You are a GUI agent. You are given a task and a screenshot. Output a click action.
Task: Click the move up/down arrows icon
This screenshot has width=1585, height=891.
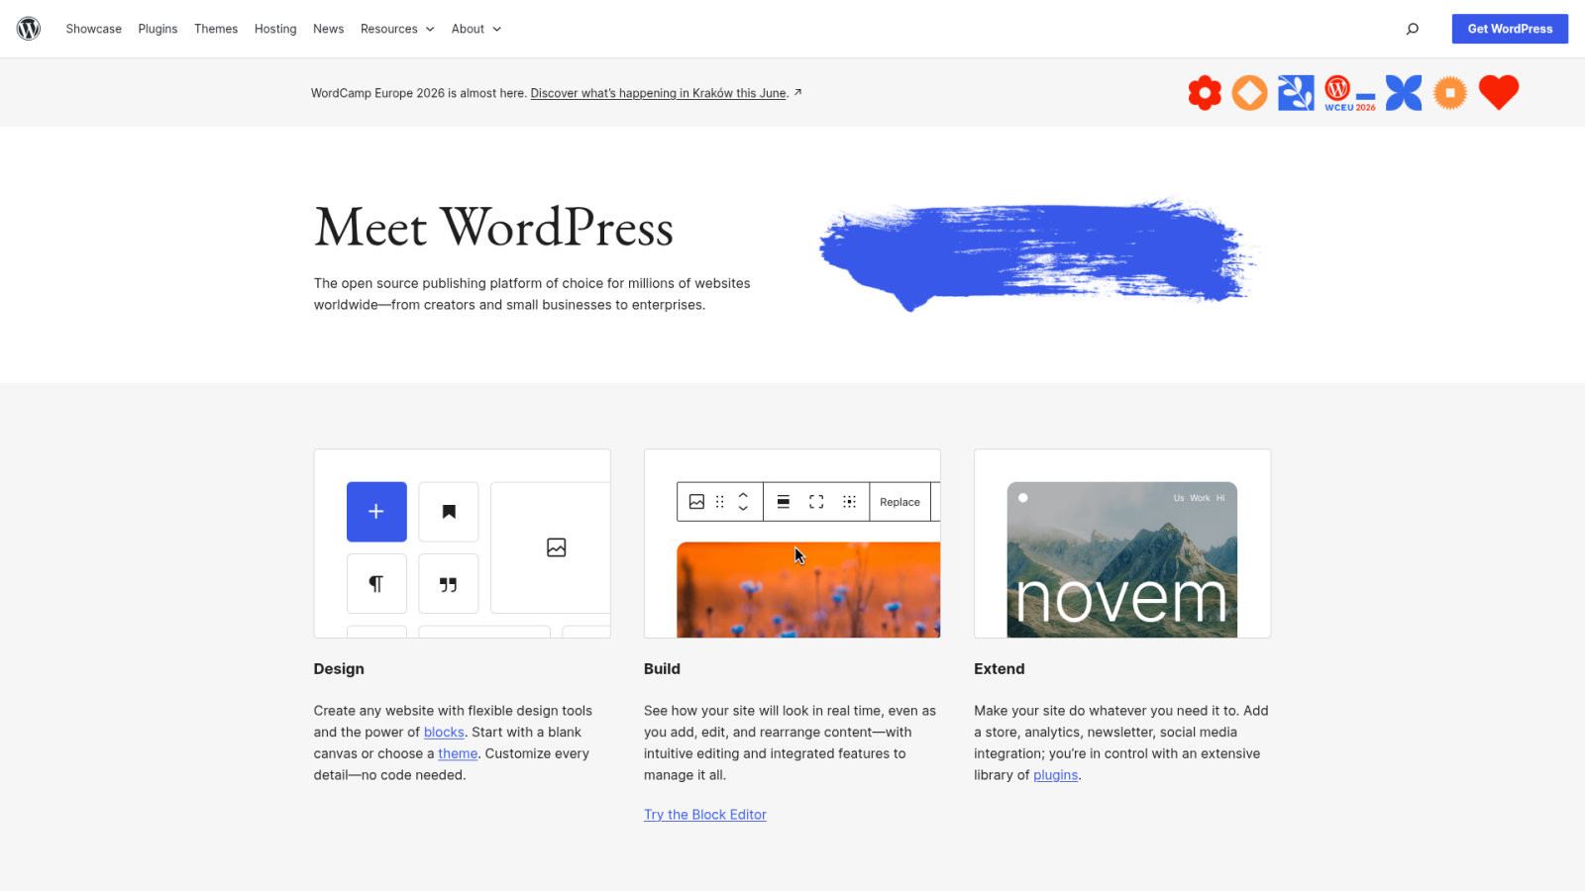tap(743, 502)
